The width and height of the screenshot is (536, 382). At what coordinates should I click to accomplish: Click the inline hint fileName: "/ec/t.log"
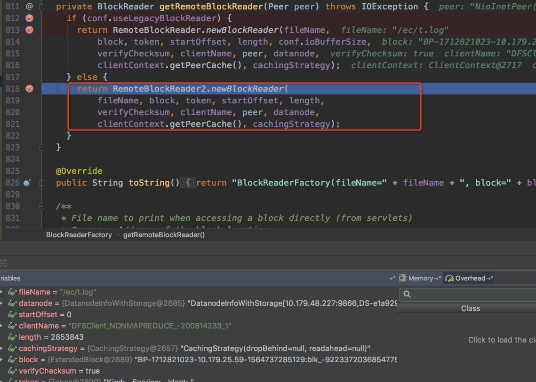394,30
